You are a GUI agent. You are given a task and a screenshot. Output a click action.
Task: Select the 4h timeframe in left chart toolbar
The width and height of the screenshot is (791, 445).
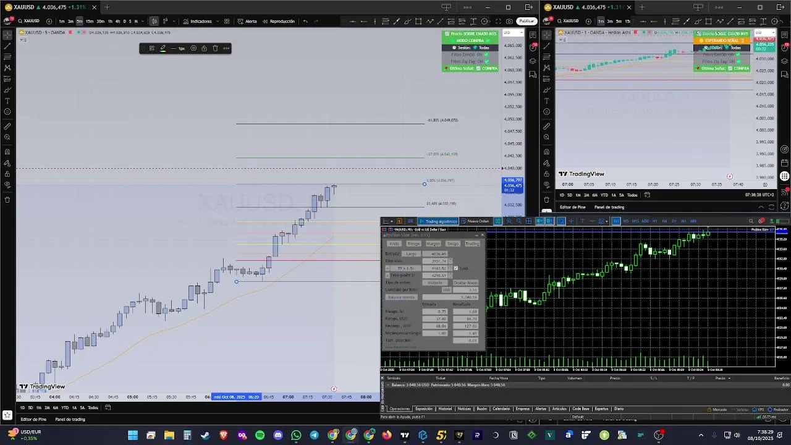[117, 21]
